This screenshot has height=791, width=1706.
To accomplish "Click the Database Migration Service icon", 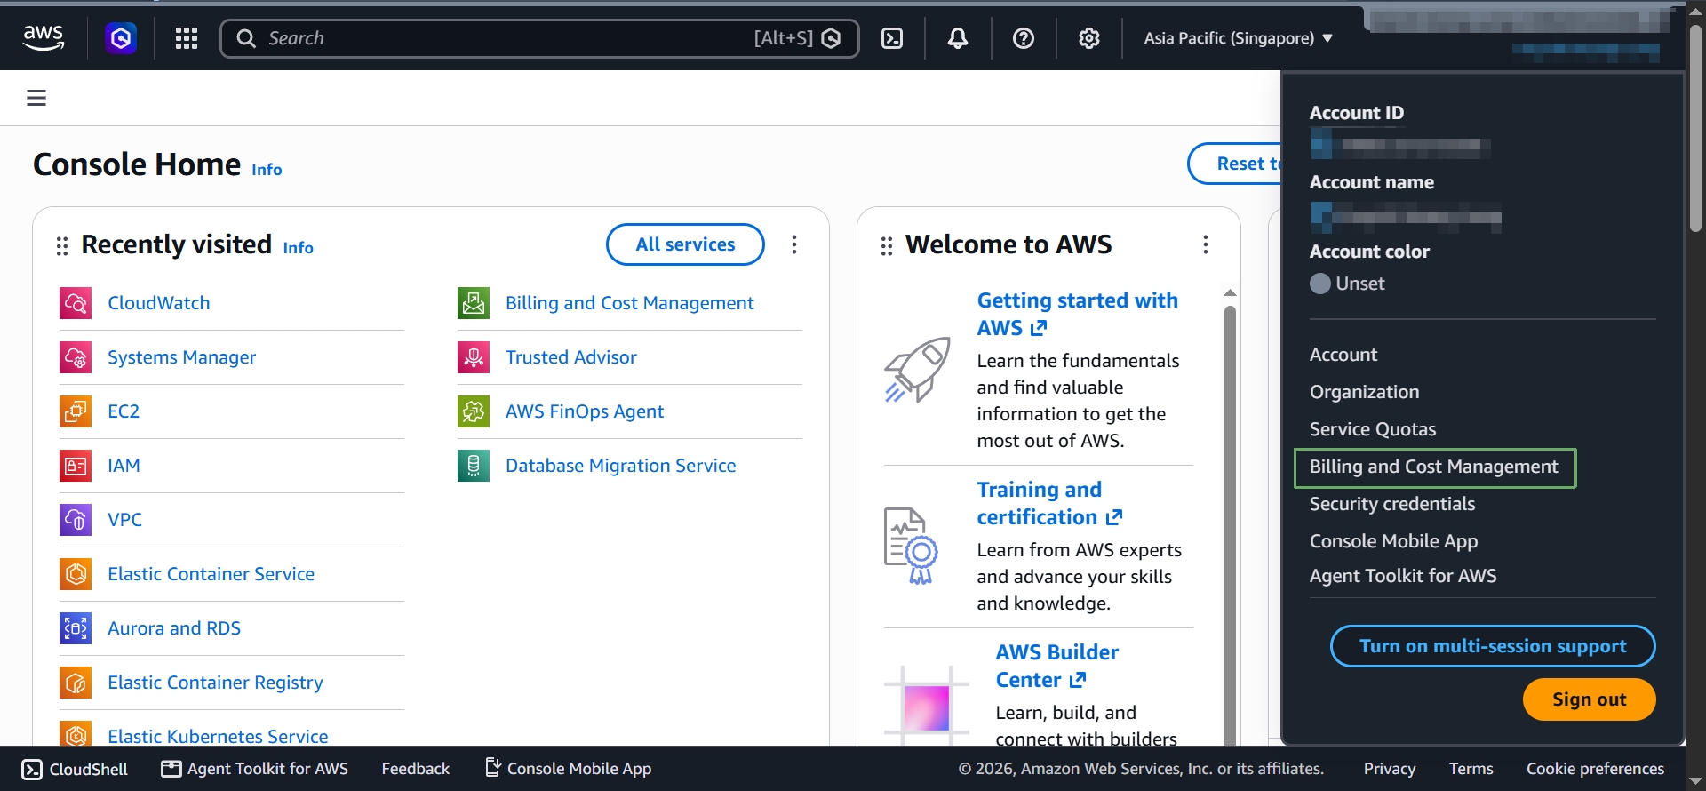I will tap(474, 466).
